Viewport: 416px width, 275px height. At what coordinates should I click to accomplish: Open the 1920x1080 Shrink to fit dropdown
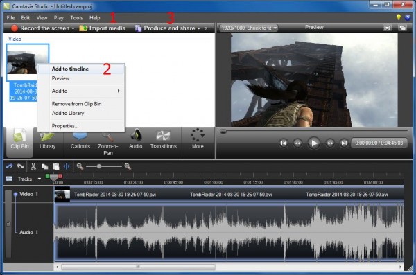point(249,28)
